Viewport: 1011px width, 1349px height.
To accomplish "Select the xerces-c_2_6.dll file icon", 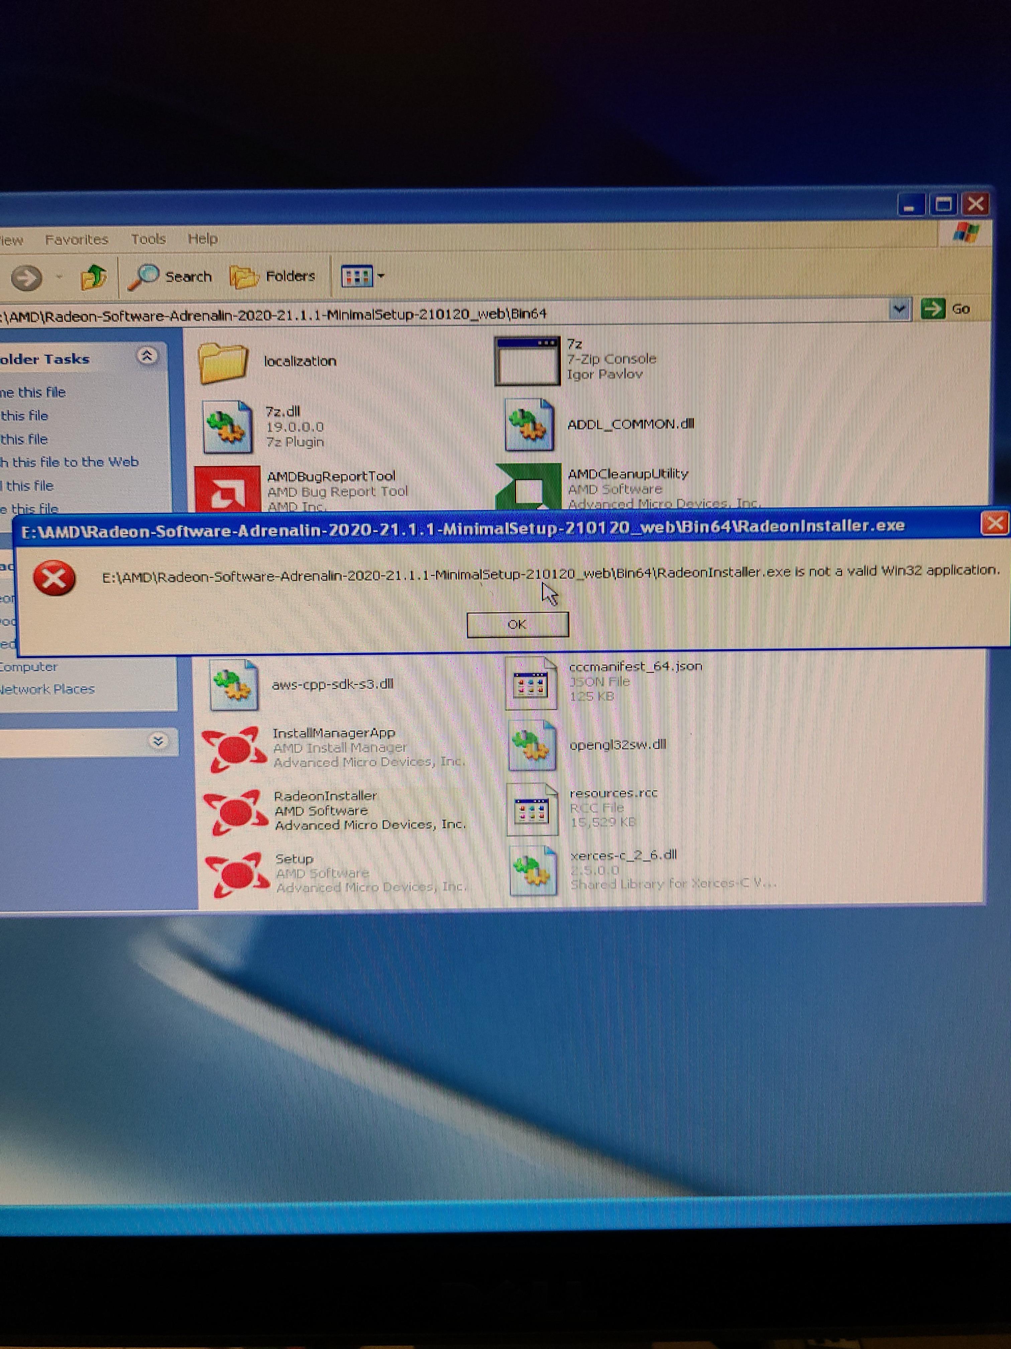I will click(534, 871).
